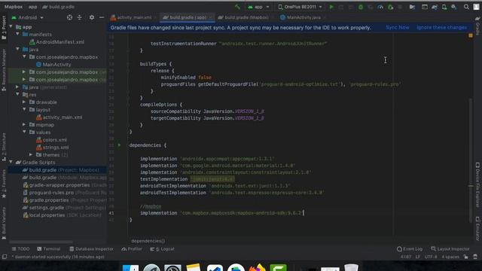Click the UTF-8 encoding in status bar
This screenshot has height=271, width=482.
coord(430,257)
